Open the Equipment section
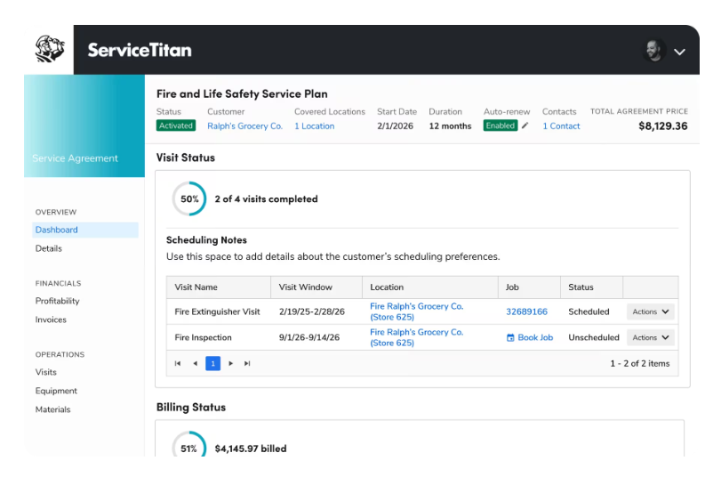Viewport: 721px width, 477px height. tap(56, 391)
